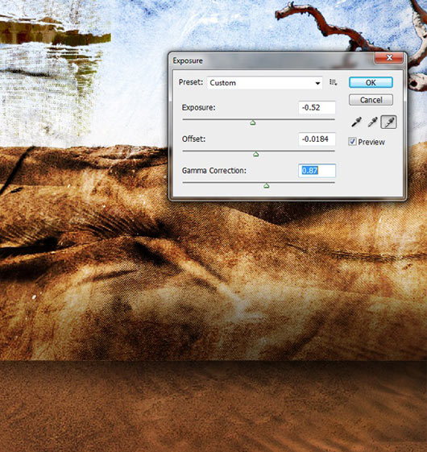Click the Exposure dialog title bar
This screenshot has width=427, height=452.
(271, 60)
